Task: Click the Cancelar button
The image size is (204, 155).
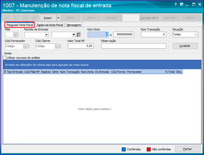Action: 112,18
